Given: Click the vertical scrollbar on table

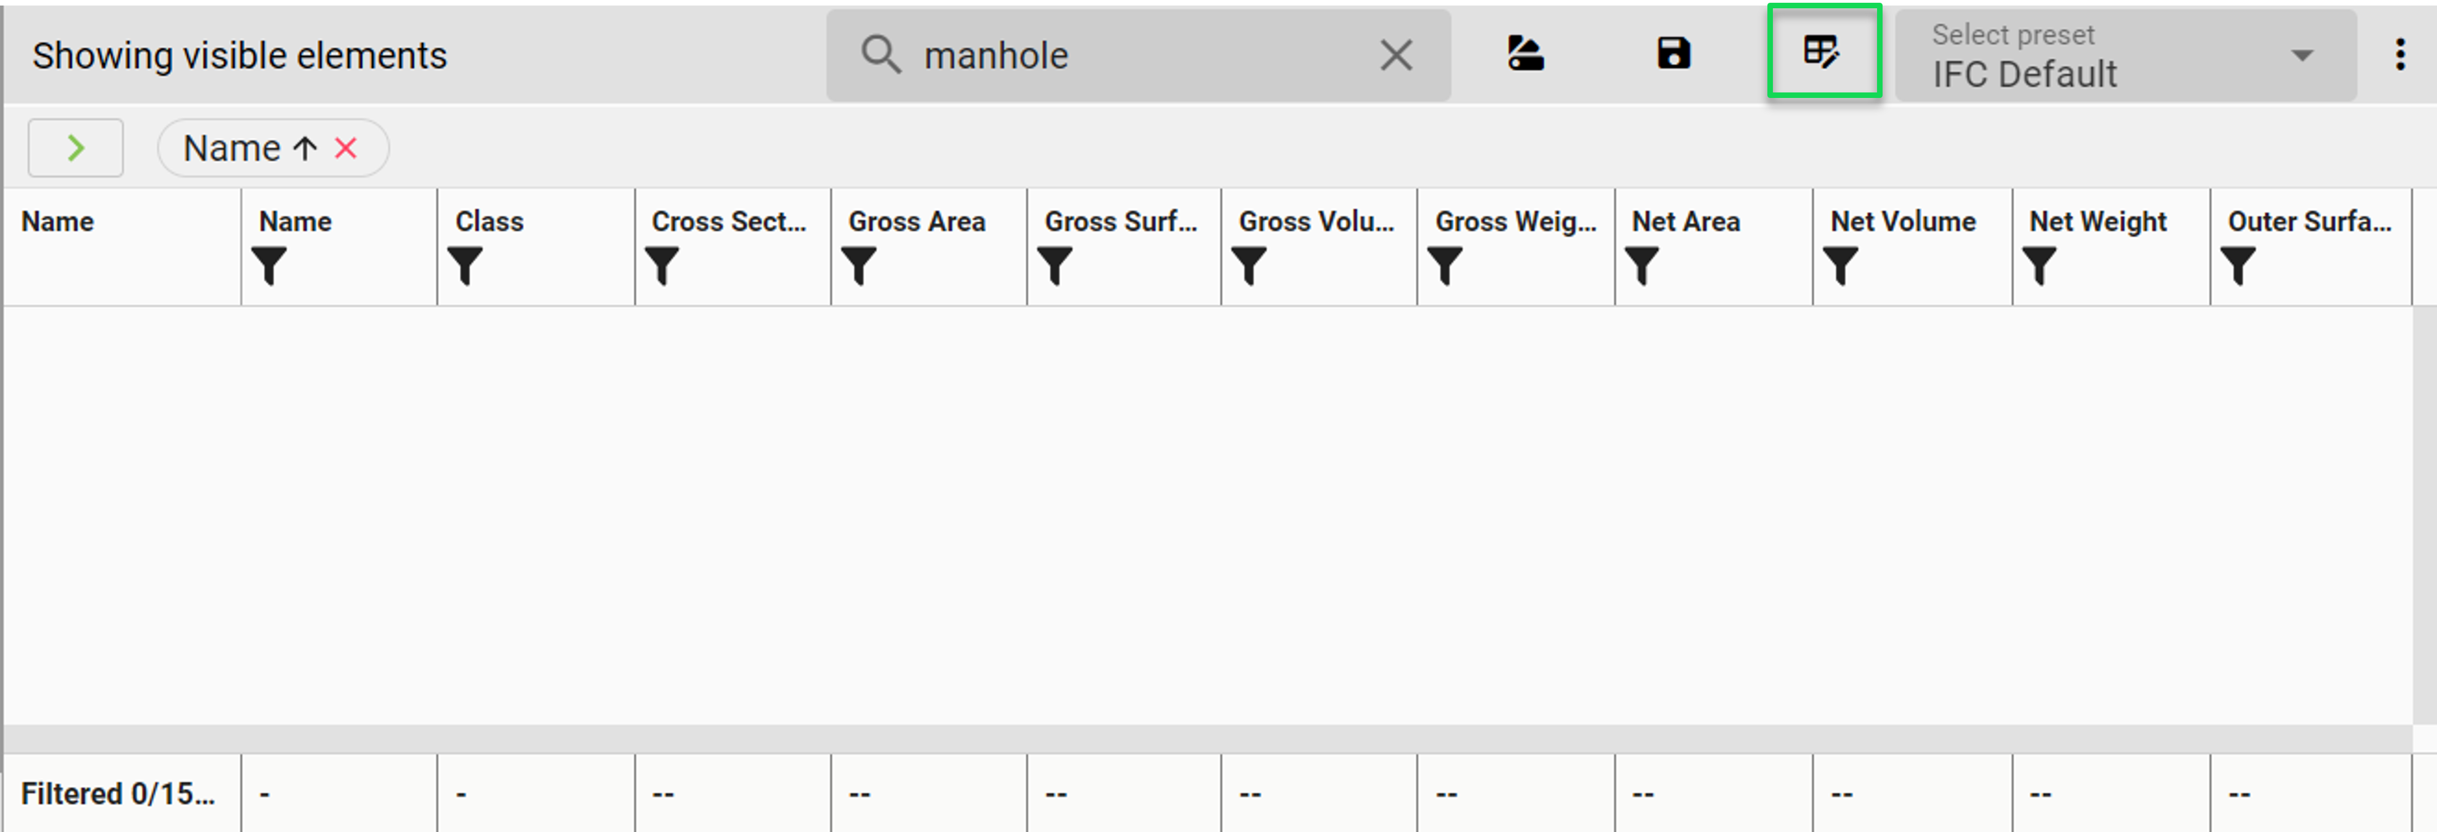Looking at the screenshot, I should pos(2425,515).
